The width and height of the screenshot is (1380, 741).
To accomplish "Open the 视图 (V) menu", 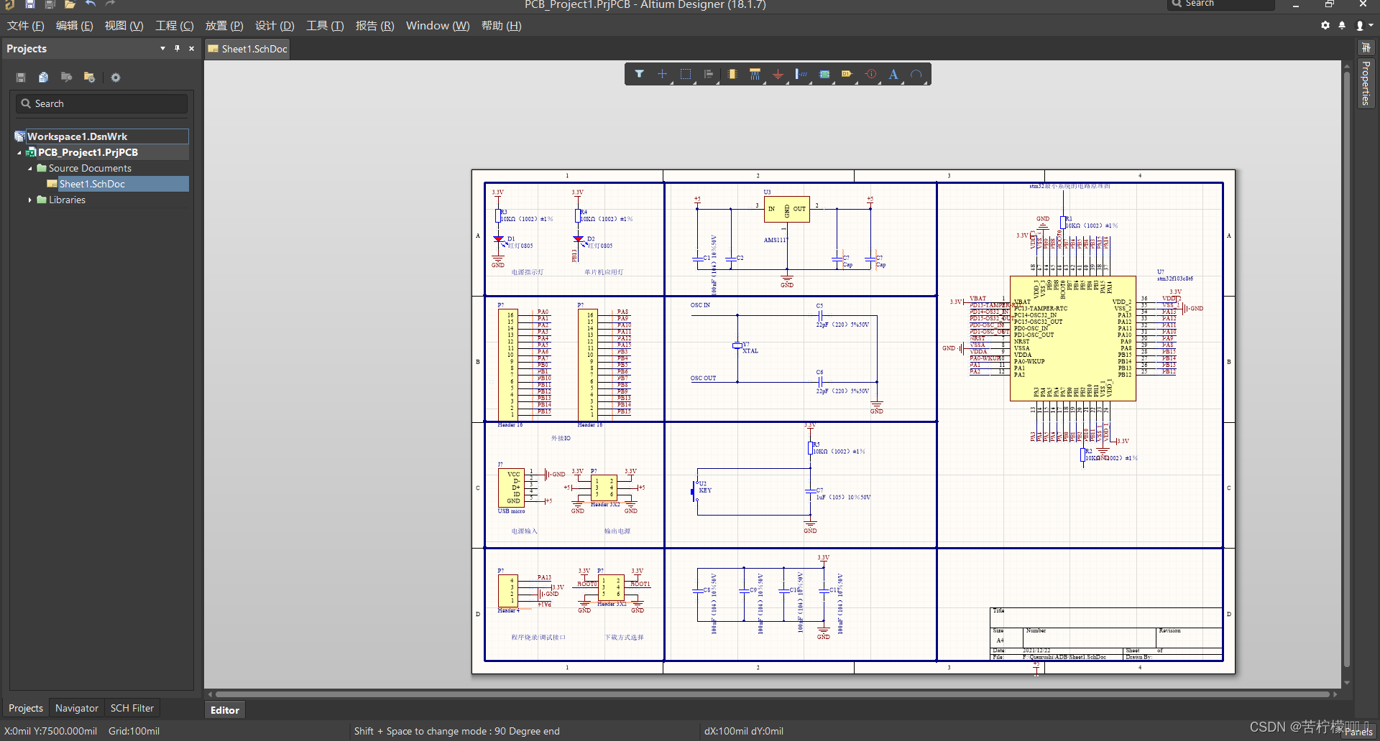I will click(x=124, y=26).
